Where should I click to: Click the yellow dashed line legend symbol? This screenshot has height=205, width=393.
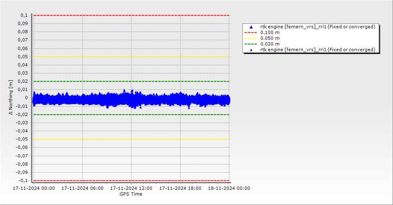coord(251,38)
